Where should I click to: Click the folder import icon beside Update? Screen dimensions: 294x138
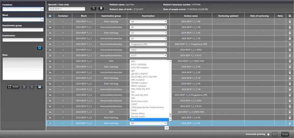40,86
